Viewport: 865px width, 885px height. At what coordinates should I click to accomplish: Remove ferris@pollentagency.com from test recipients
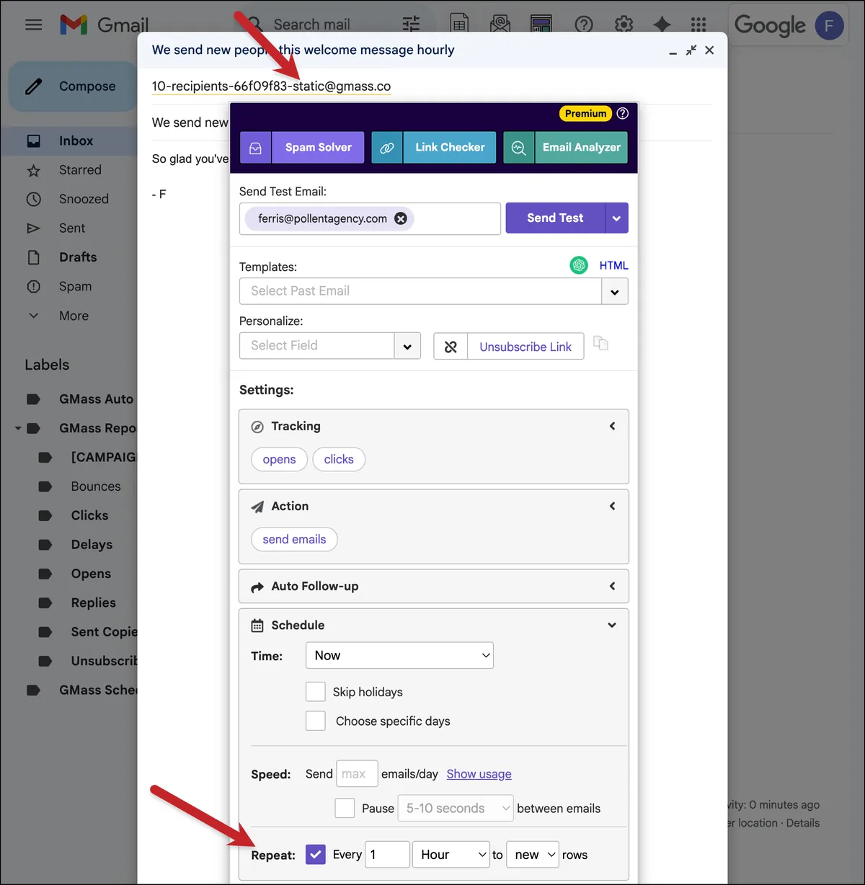click(401, 218)
